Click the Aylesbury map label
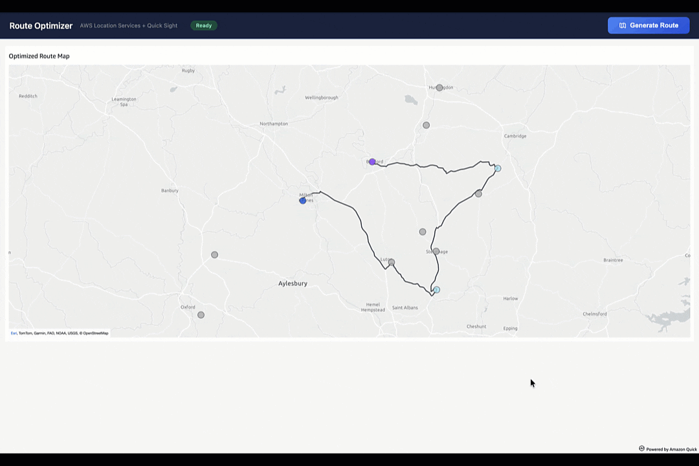The height and width of the screenshot is (466, 699). point(293,283)
